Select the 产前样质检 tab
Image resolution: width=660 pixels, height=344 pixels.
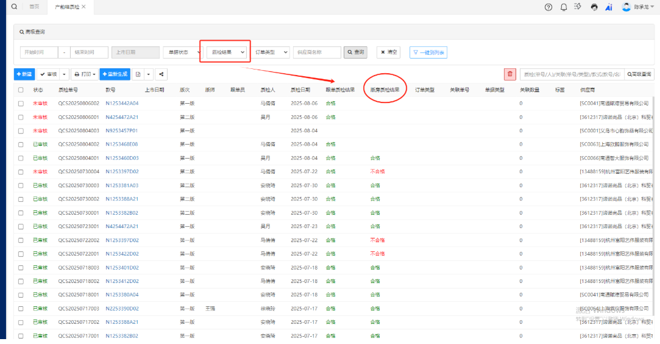pyautogui.click(x=66, y=7)
